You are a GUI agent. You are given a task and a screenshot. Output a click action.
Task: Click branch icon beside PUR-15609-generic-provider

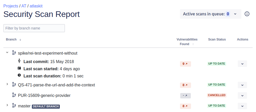[x=14, y=95]
